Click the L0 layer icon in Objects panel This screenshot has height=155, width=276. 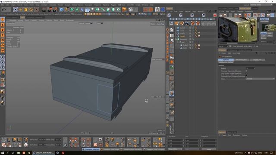[x=172, y=23]
